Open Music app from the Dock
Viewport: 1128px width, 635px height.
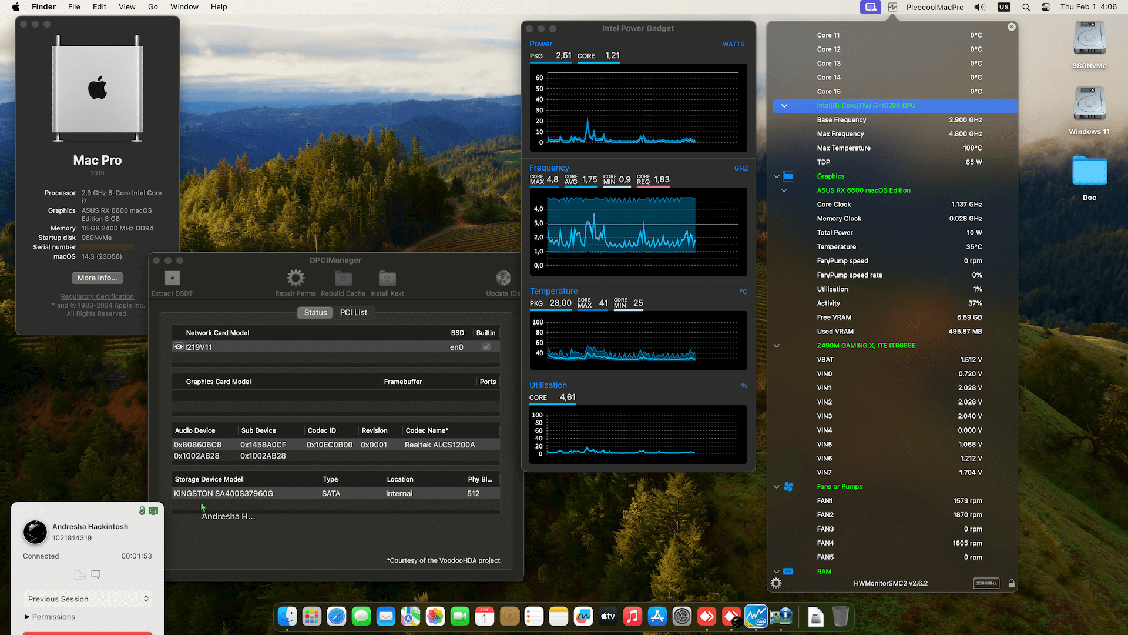(x=633, y=616)
